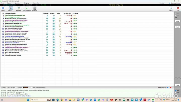Toggle RAW отображать в HEX checkbox
Screen dimensions: 181x102
point(31,87)
